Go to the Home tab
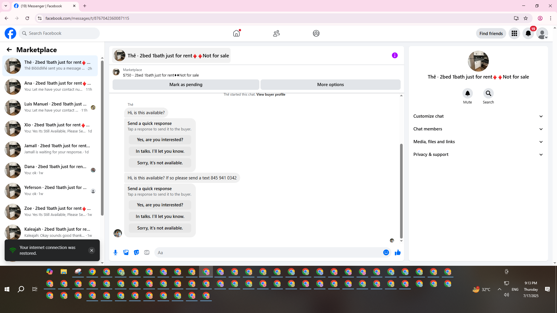The height and width of the screenshot is (313, 557). (236, 33)
